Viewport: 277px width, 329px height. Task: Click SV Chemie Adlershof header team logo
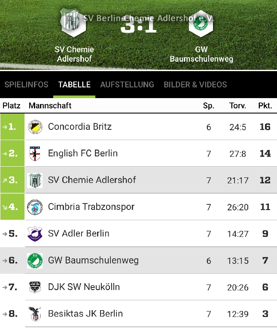coord(74,24)
